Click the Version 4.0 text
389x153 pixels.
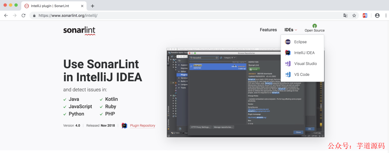(x=72, y=125)
